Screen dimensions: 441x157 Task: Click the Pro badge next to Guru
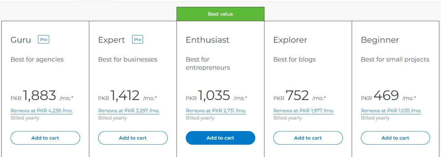[x=43, y=40]
